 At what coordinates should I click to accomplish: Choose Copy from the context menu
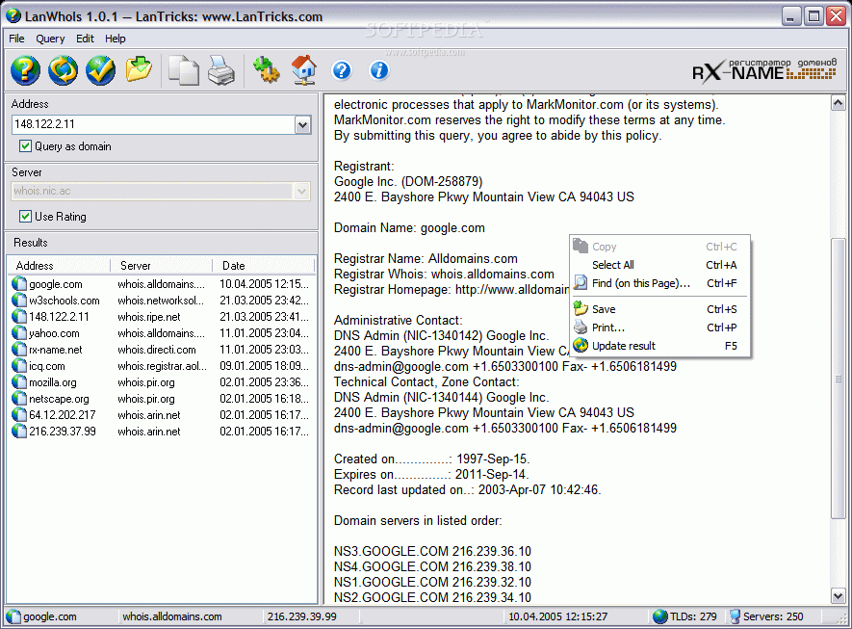pyautogui.click(x=660, y=247)
